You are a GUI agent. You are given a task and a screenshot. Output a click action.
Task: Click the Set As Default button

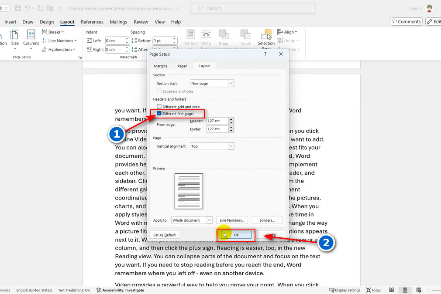click(x=165, y=235)
